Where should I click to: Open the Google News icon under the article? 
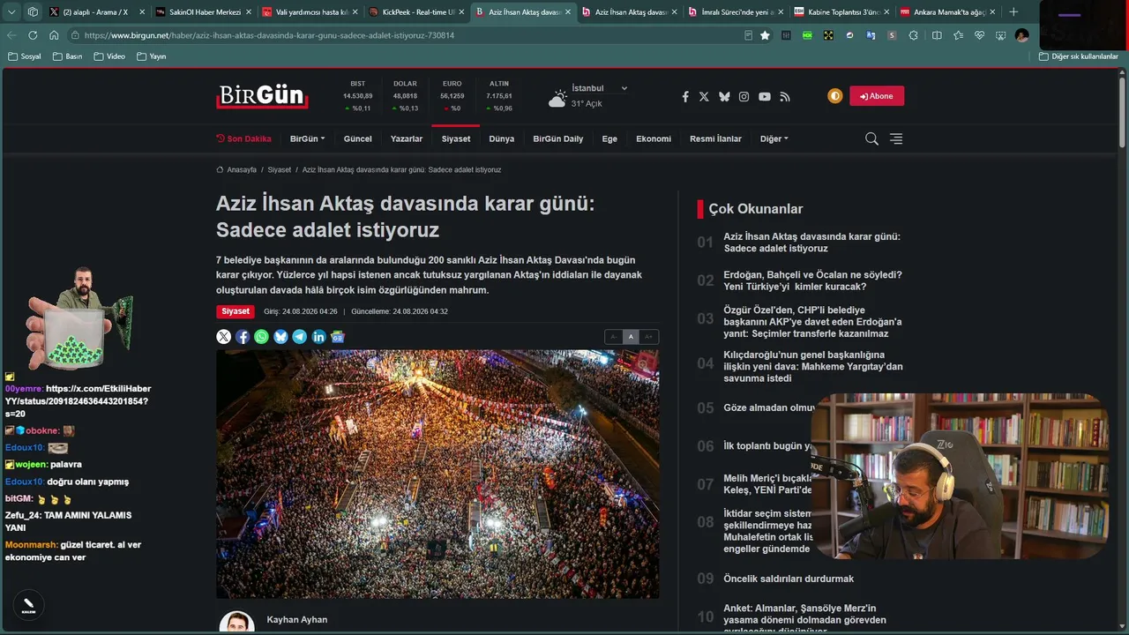(x=338, y=336)
